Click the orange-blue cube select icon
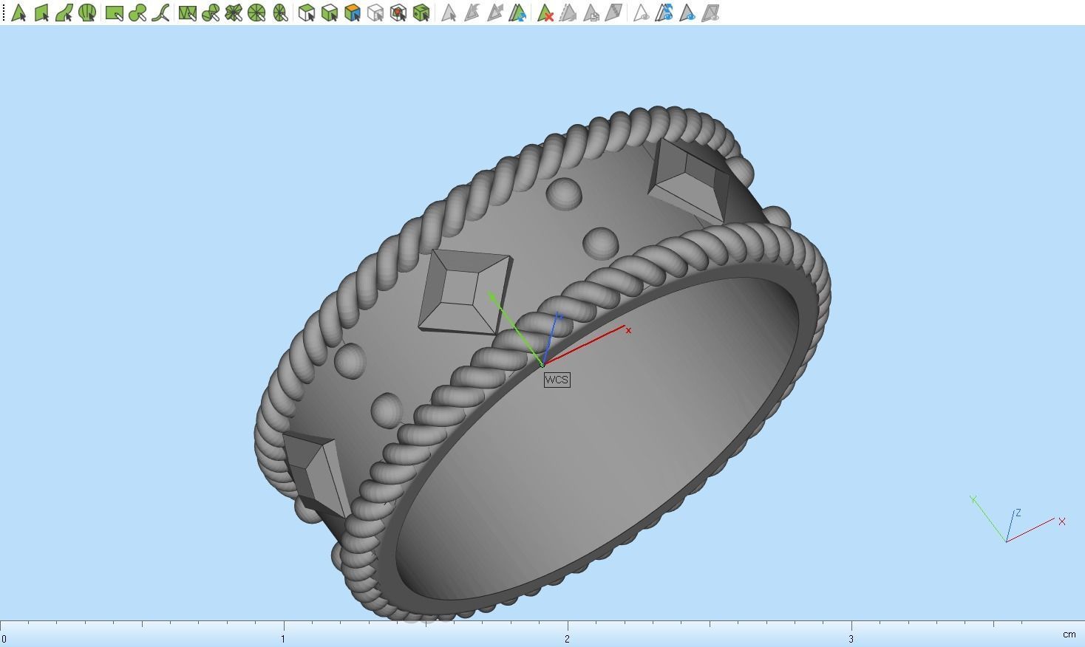 353,13
